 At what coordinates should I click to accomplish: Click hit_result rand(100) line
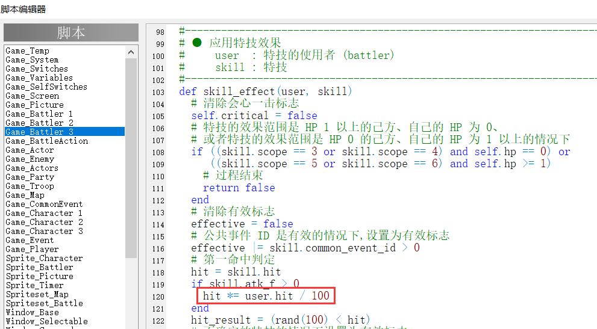tap(280, 320)
